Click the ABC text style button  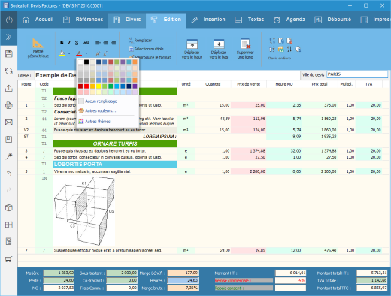tap(86, 43)
